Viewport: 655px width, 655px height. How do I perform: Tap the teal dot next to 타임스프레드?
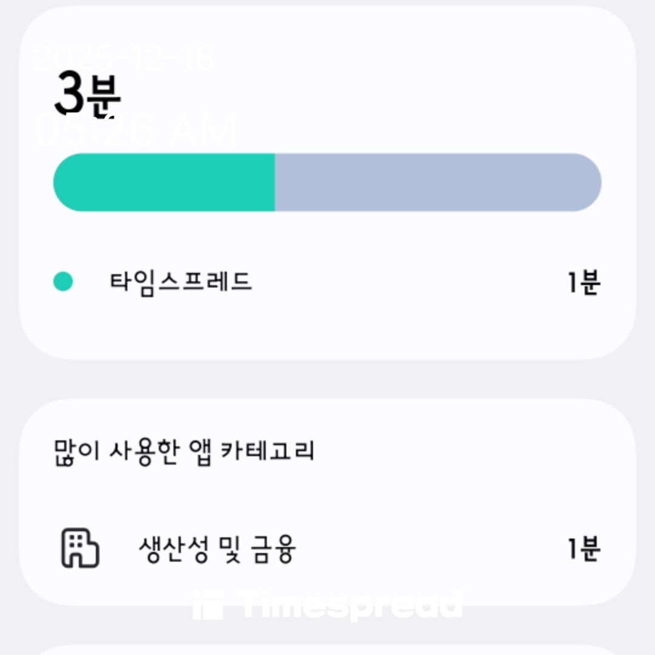click(63, 281)
